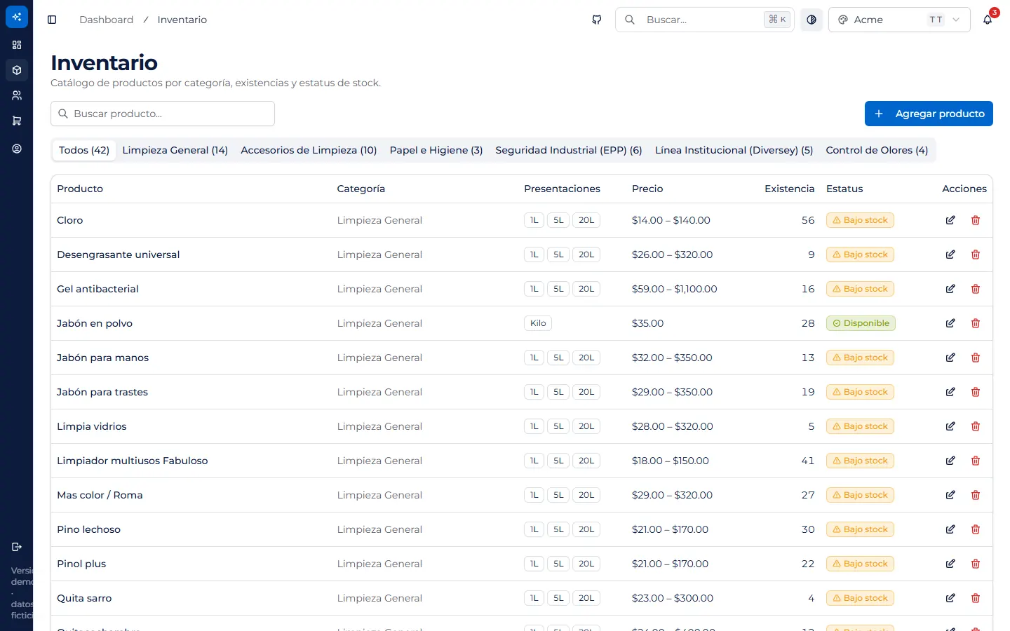Focus the global Buscar search field

[x=705, y=20]
